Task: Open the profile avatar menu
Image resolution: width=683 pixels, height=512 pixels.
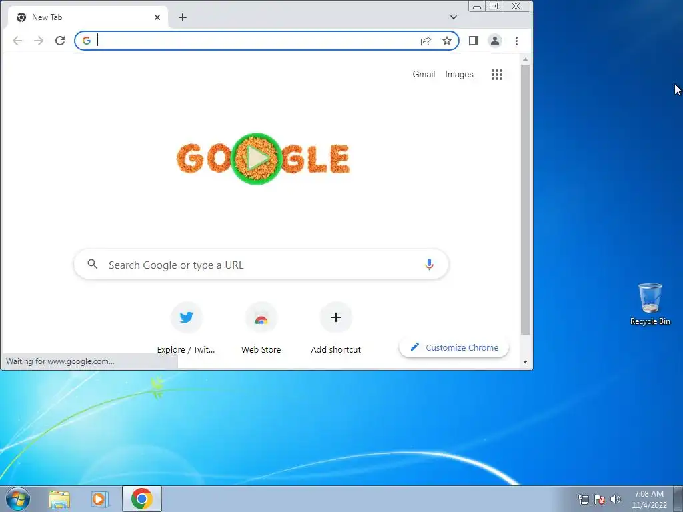Action: 495,41
